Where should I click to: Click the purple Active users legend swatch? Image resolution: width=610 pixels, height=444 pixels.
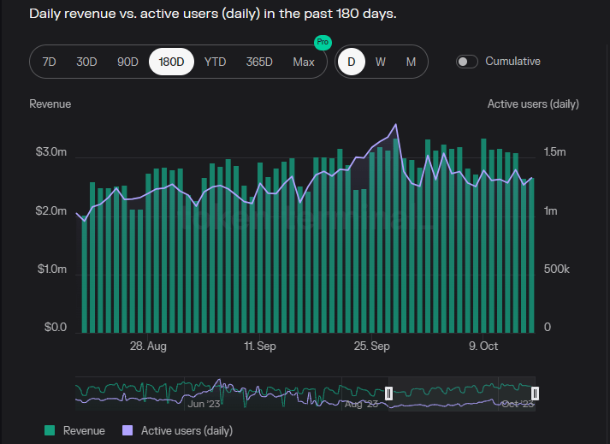click(x=129, y=431)
